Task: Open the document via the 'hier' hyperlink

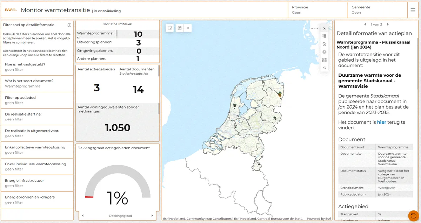Action: pyautogui.click(x=381, y=122)
